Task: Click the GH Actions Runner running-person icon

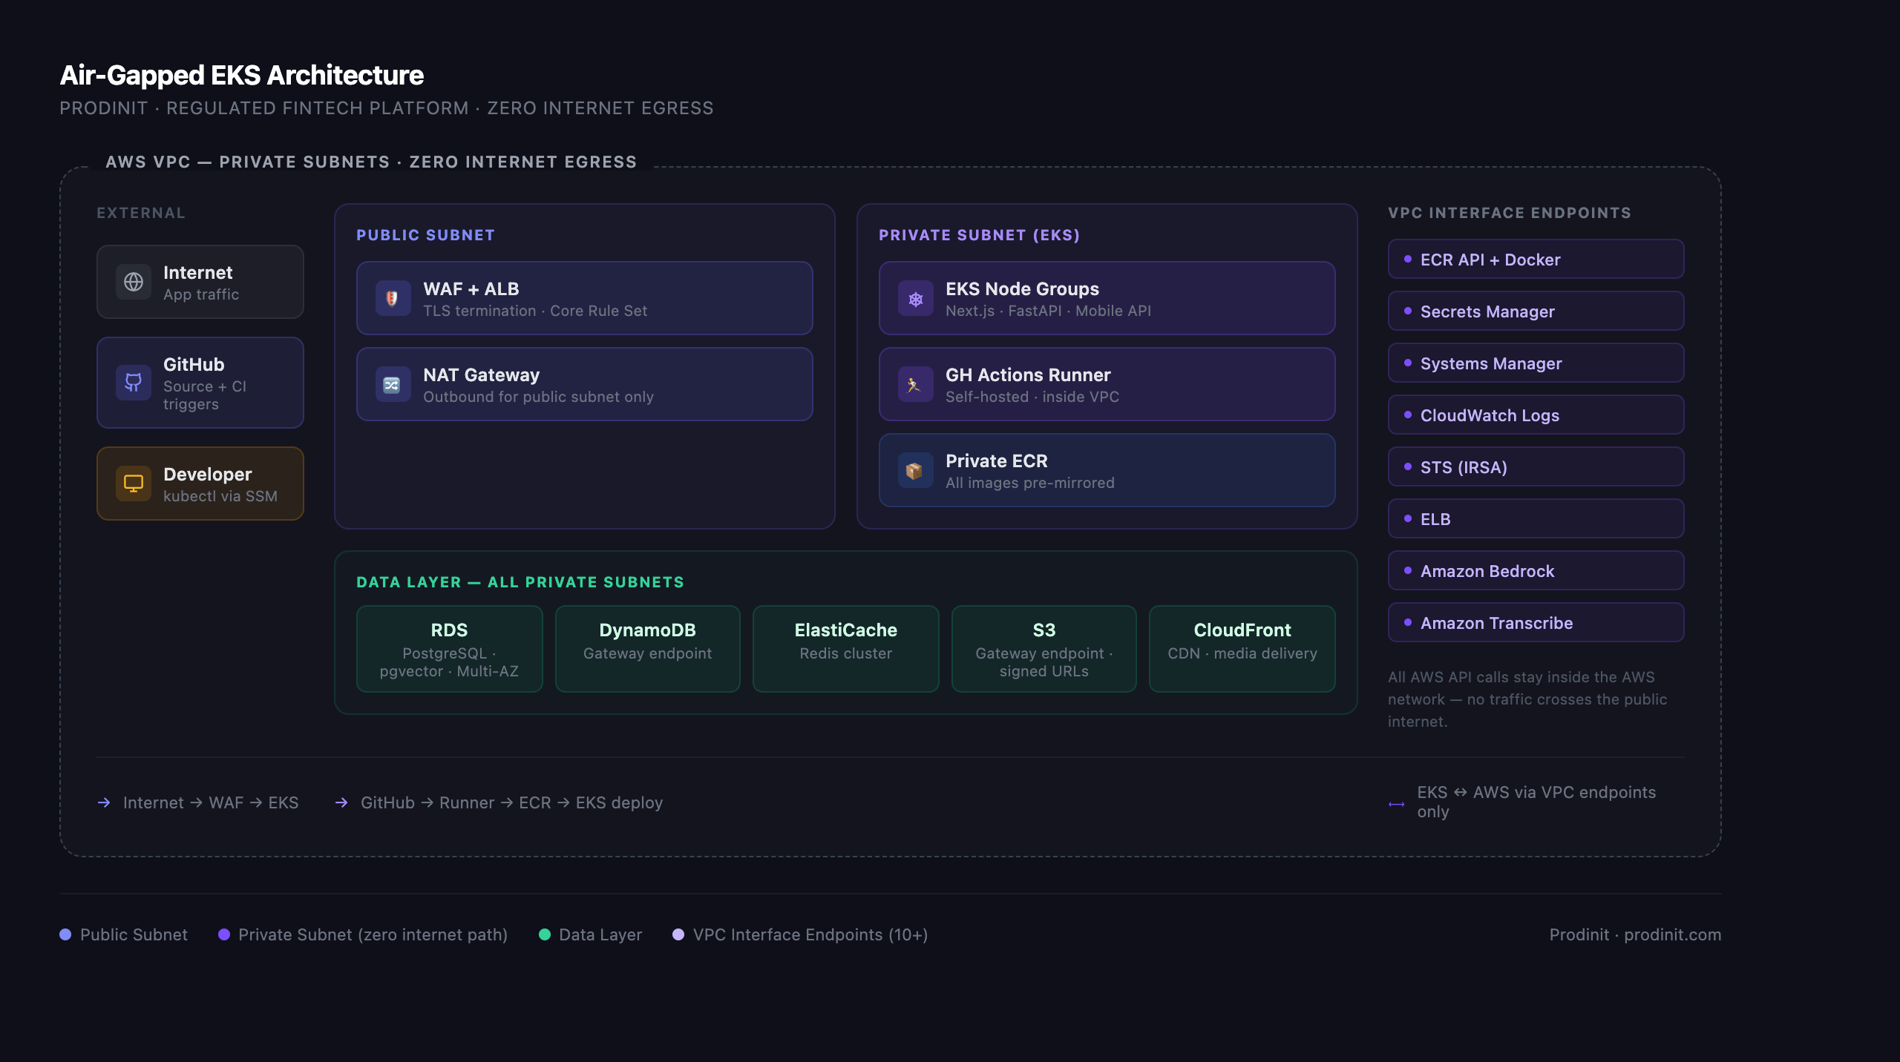Action: click(x=915, y=384)
